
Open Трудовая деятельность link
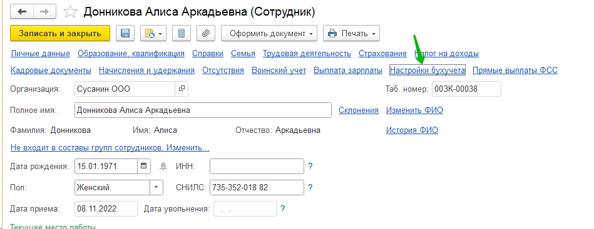pyautogui.click(x=307, y=53)
